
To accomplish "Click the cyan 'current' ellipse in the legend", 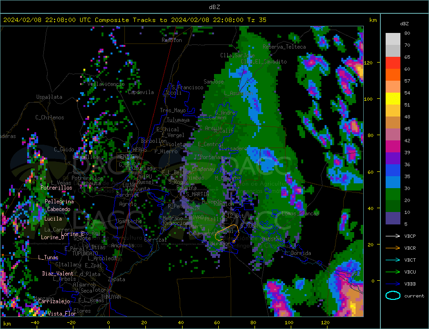I will [393, 296].
